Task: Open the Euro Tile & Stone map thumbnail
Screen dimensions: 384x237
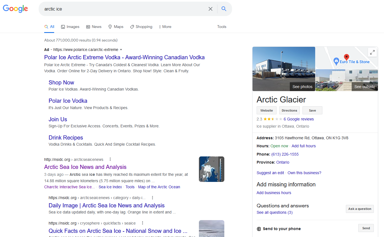Action: click(x=347, y=58)
